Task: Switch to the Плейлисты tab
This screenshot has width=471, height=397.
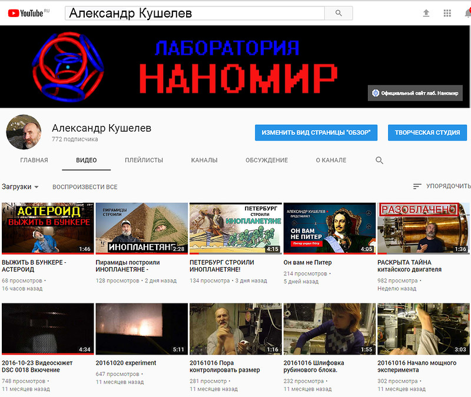Action: pos(144,160)
